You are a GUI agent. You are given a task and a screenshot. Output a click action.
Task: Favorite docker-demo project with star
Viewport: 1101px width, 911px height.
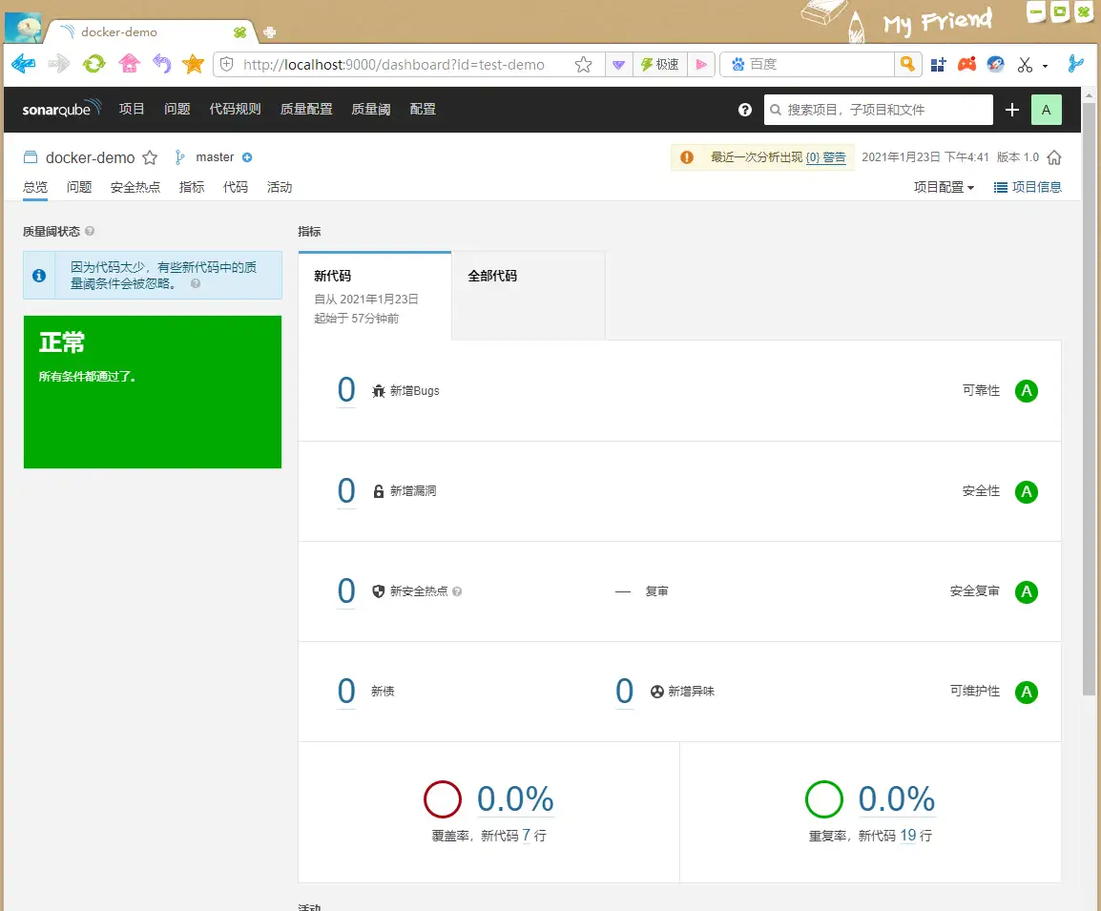150,157
